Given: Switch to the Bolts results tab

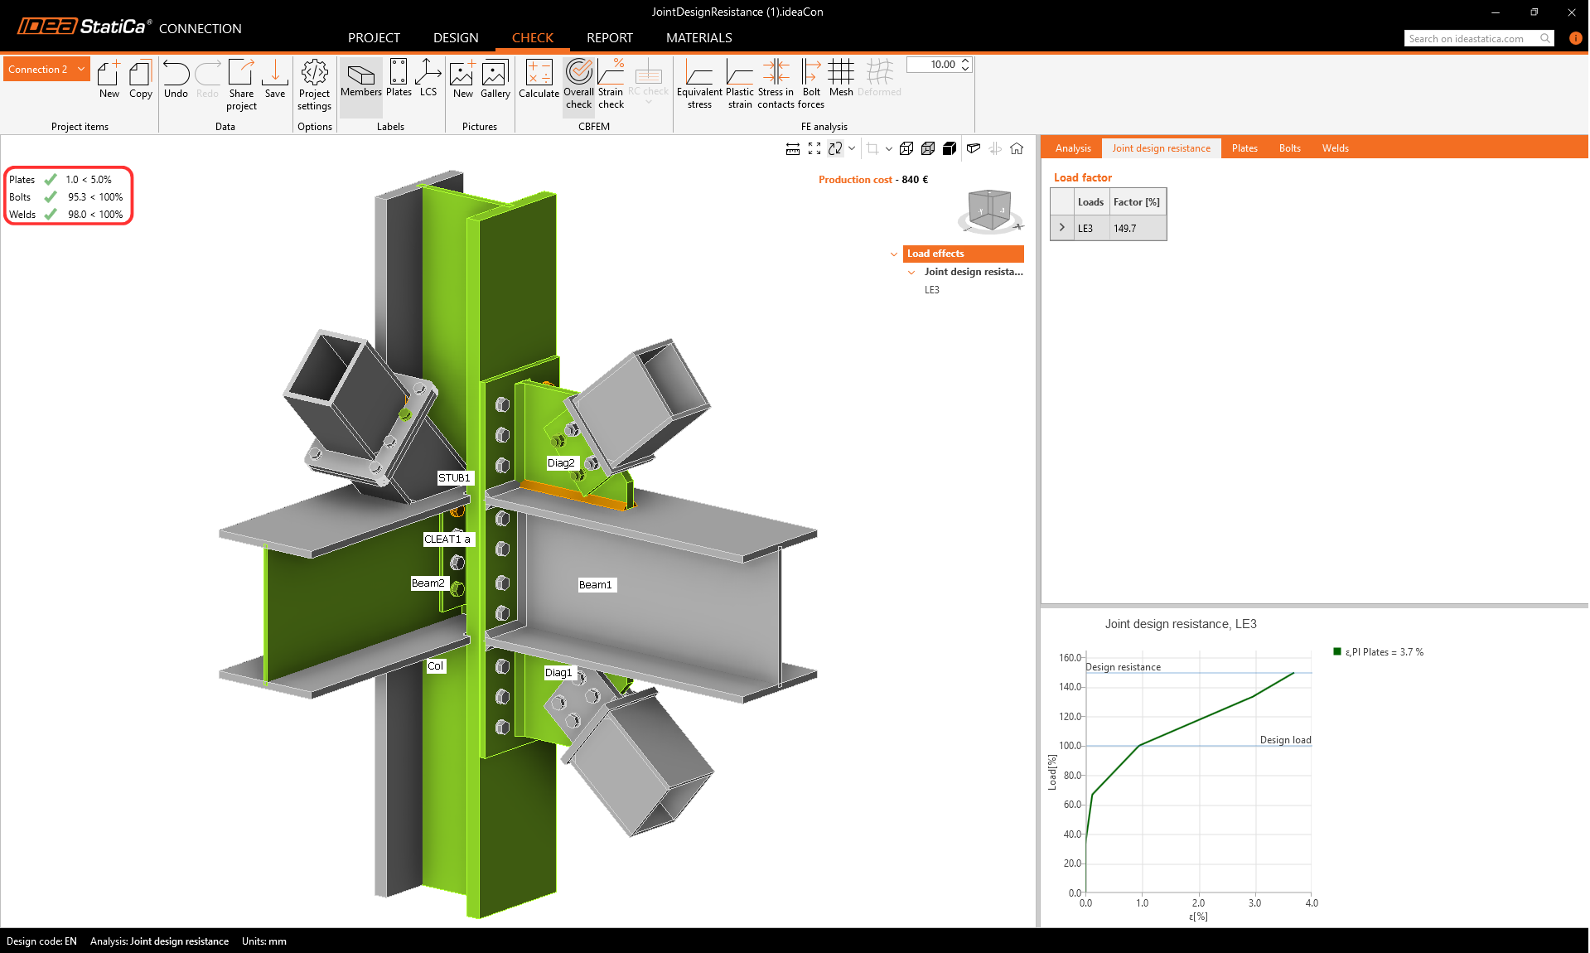Looking at the screenshot, I should tap(1290, 148).
